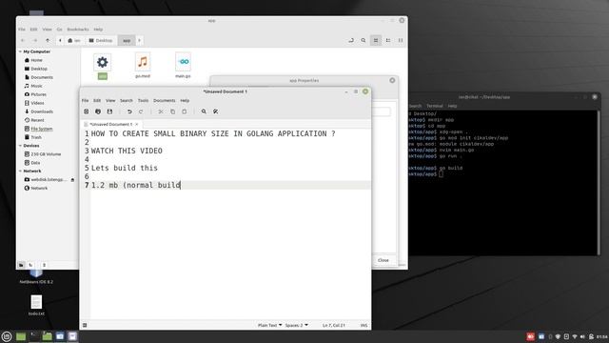Viewport: 609px width, 343px height.
Task: Open the text editor Edit menu
Action: [x=97, y=100]
